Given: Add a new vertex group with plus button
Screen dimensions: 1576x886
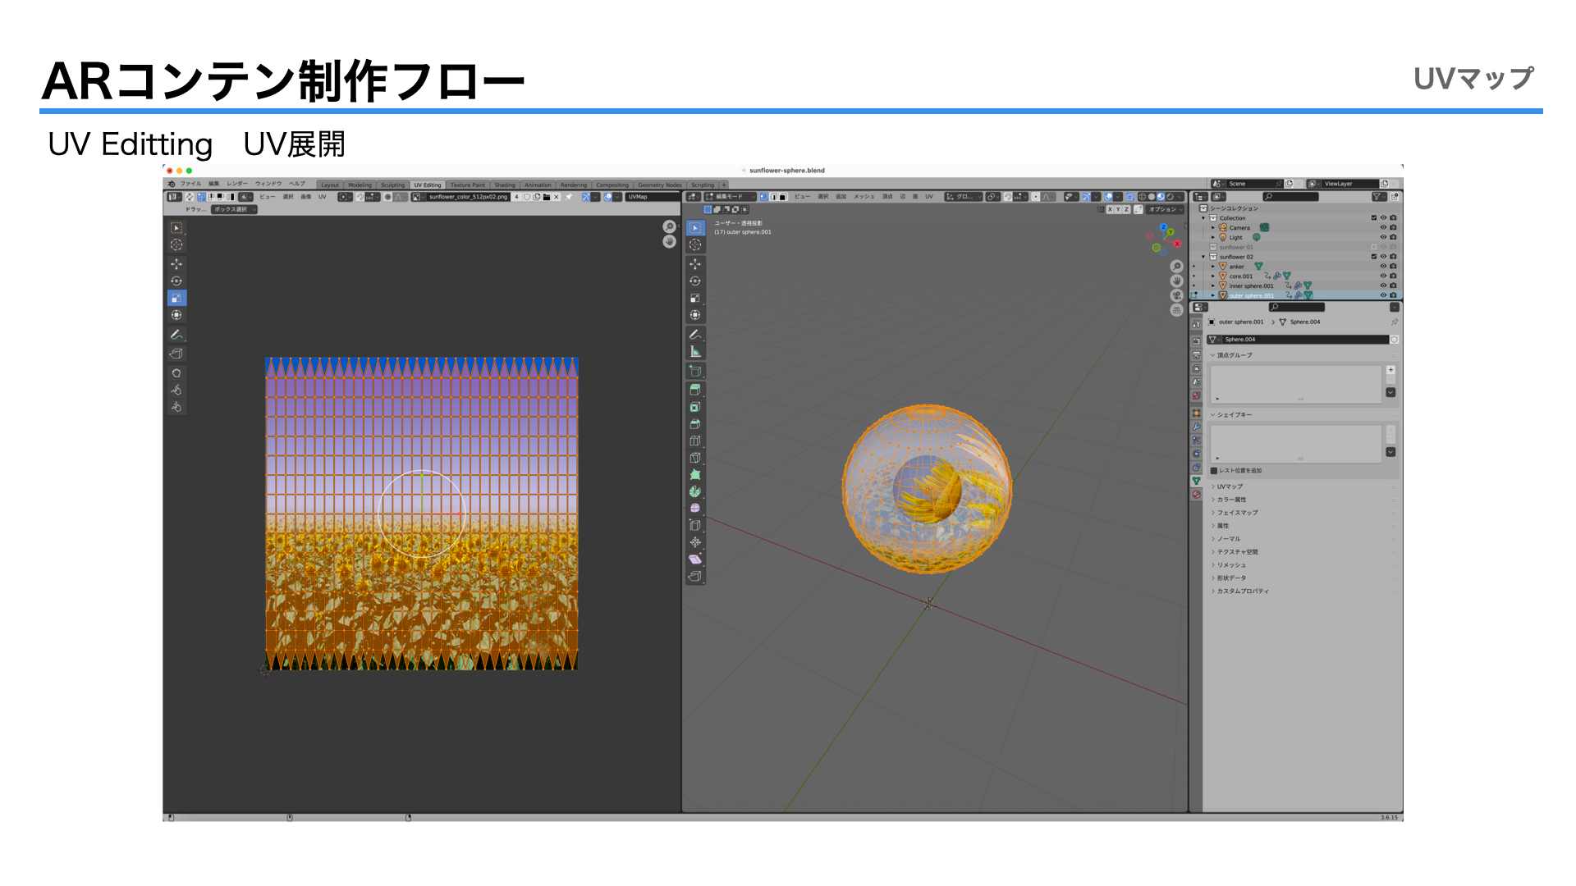Looking at the screenshot, I should coord(1390,370).
